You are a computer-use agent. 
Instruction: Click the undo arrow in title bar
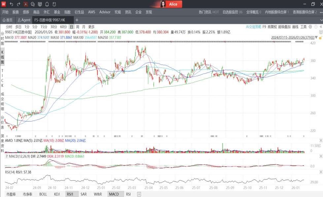click(x=12, y=4)
